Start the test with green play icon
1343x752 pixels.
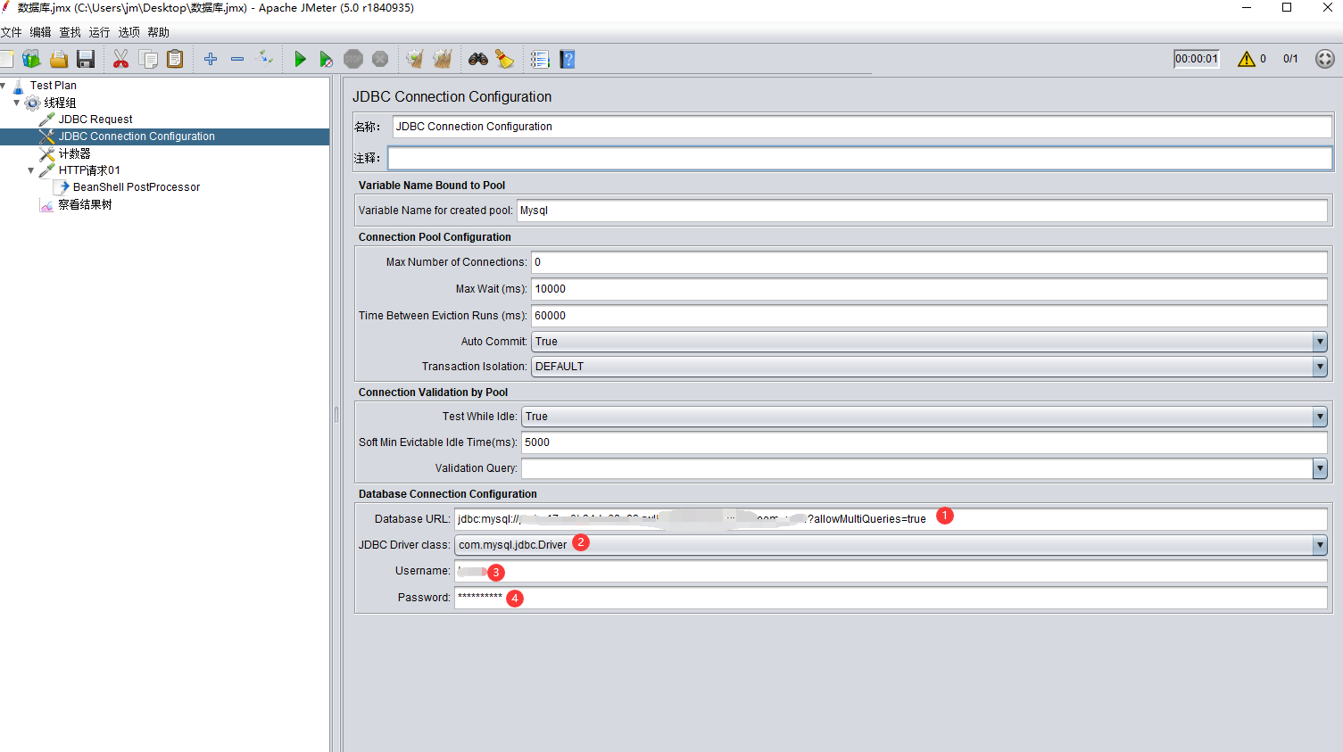click(300, 59)
